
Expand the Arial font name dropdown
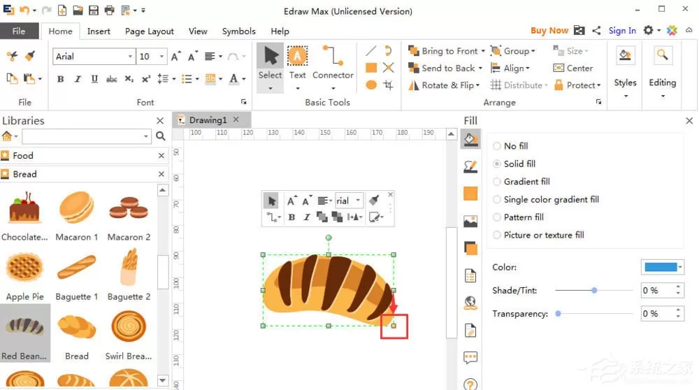(130, 57)
